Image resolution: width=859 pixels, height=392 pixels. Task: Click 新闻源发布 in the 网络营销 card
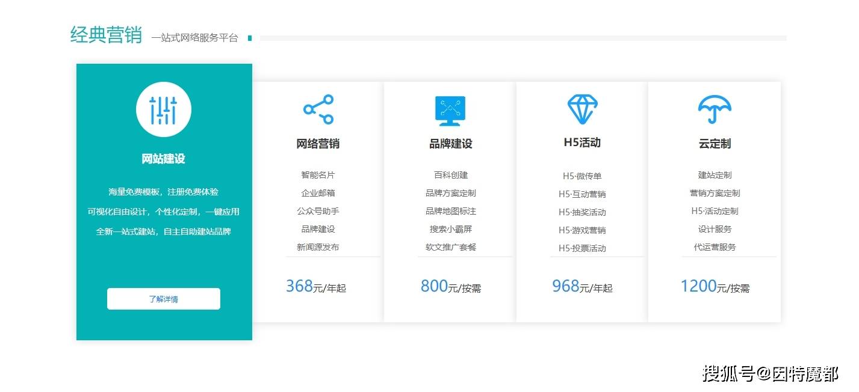[318, 247]
